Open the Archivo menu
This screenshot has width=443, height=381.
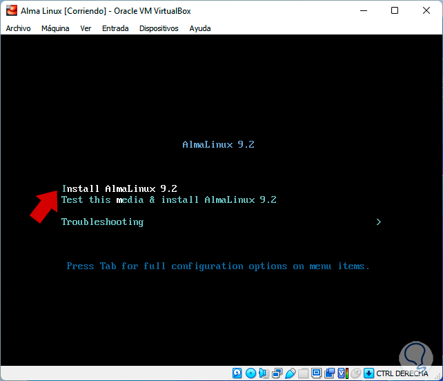pos(18,28)
